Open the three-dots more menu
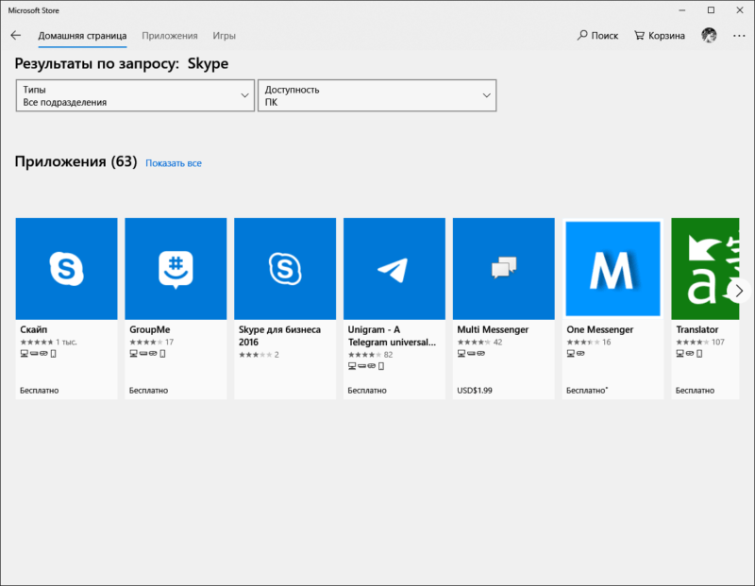Image resolution: width=755 pixels, height=586 pixels. 739,35
